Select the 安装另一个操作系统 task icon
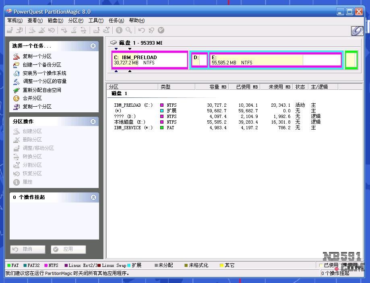 (x=16, y=73)
